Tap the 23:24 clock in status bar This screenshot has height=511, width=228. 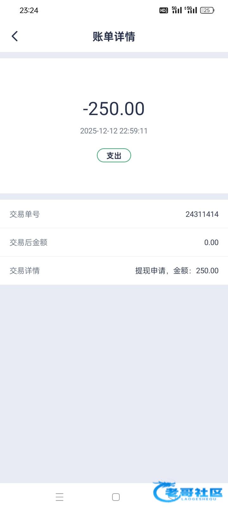(x=29, y=10)
